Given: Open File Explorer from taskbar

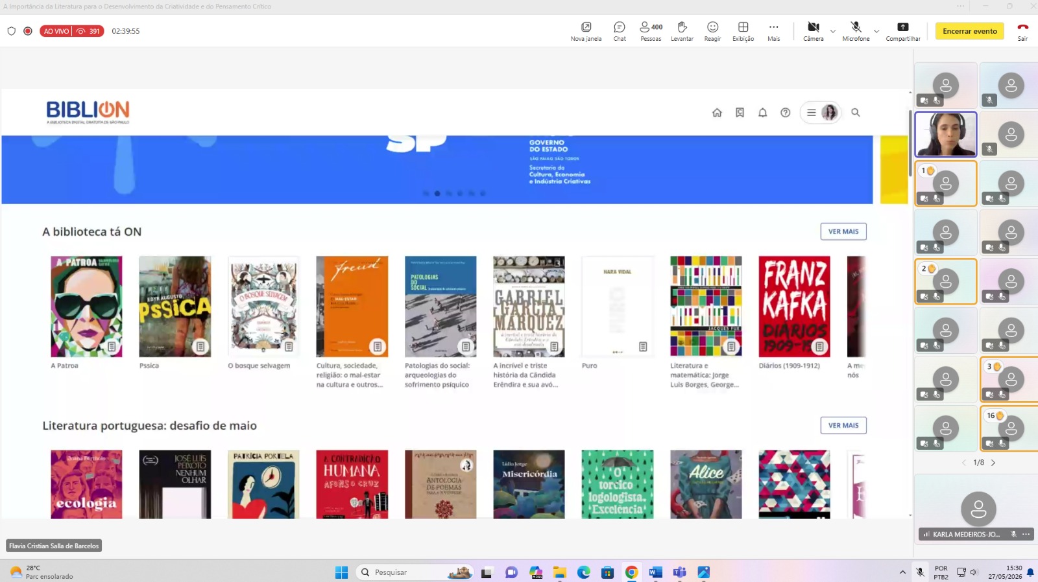Looking at the screenshot, I should (x=559, y=572).
